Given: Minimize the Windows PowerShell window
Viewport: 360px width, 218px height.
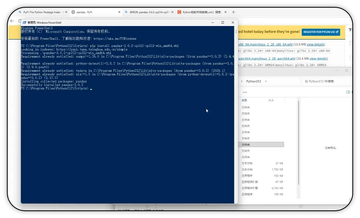Looking at the screenshot, I should coord(213,22).
